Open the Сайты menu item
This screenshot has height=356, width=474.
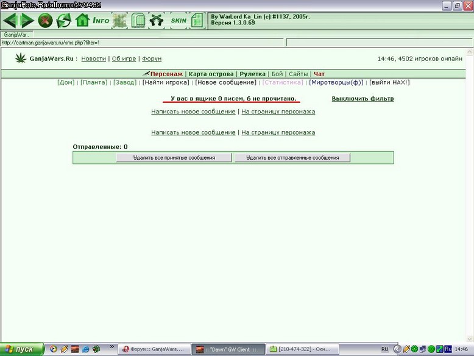(x=298, y=74)
